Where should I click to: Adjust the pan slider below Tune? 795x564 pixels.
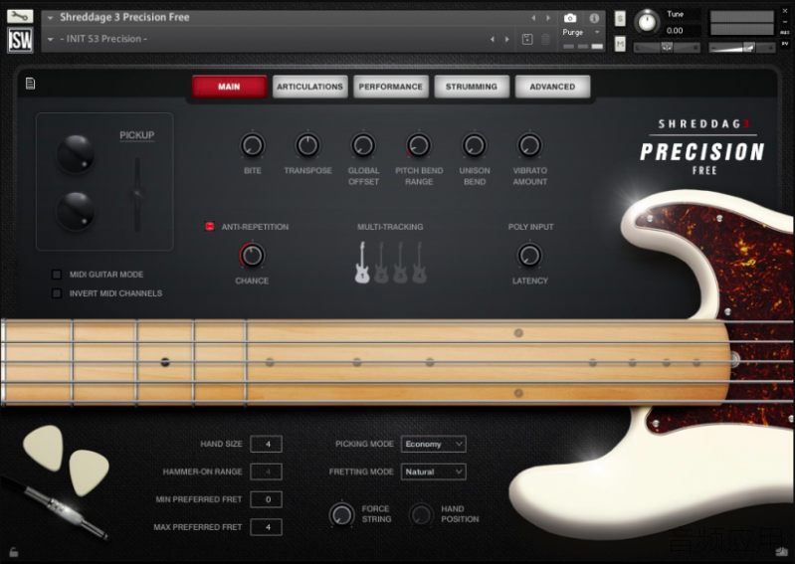[x=667, y=48]
